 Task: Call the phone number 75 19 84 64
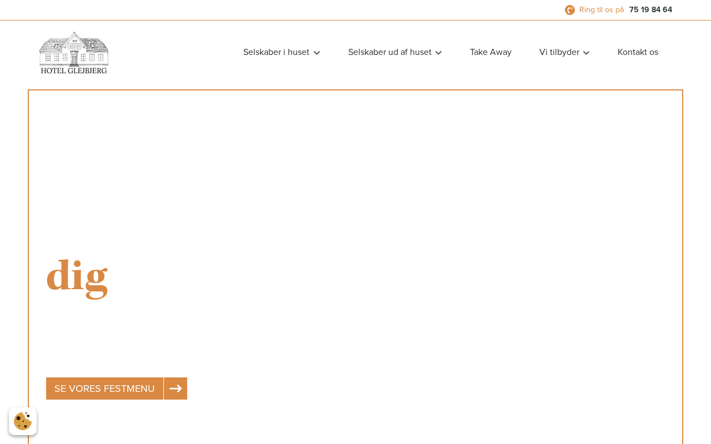(650, 9)
